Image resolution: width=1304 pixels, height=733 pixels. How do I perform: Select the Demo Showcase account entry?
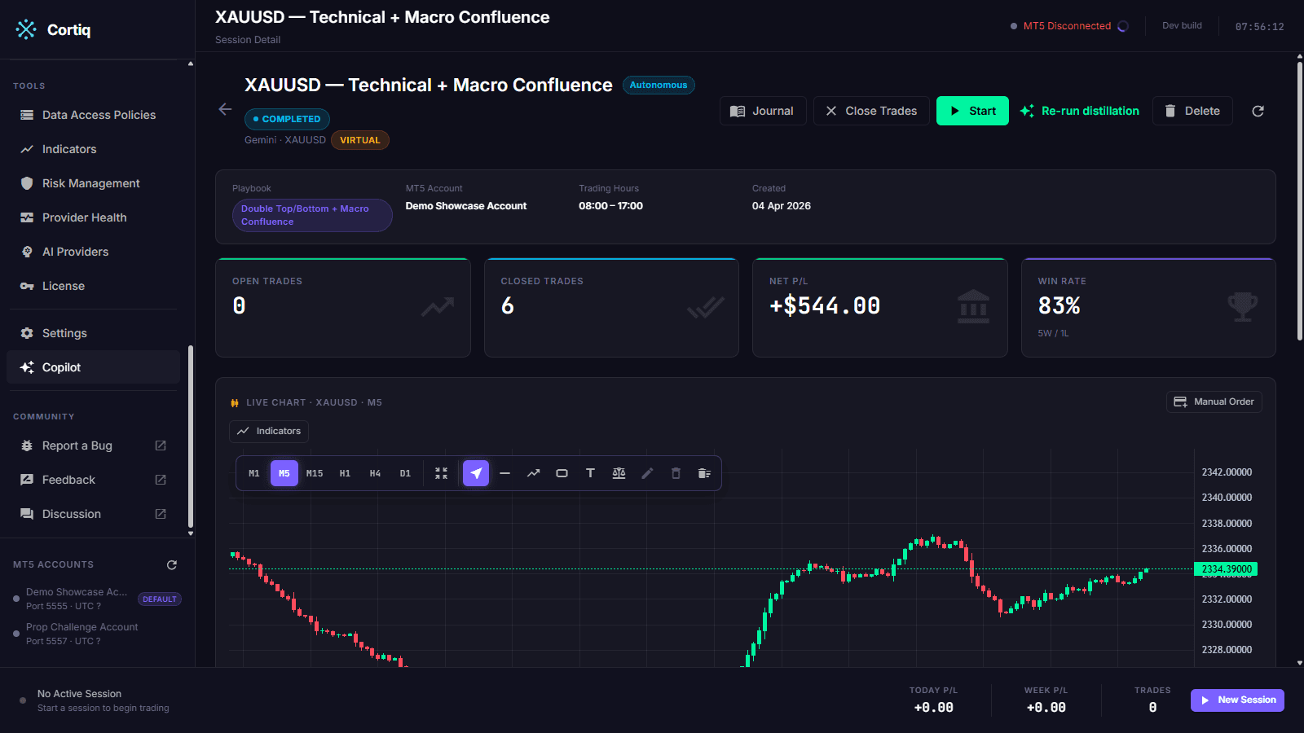coord(96,599)
